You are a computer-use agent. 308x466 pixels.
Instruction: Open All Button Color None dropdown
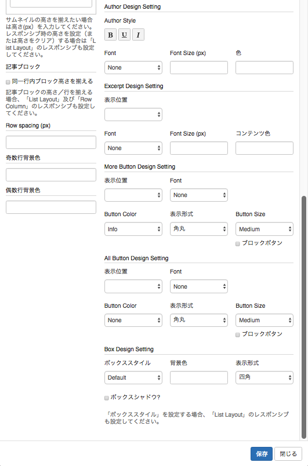tap(133, 320)
